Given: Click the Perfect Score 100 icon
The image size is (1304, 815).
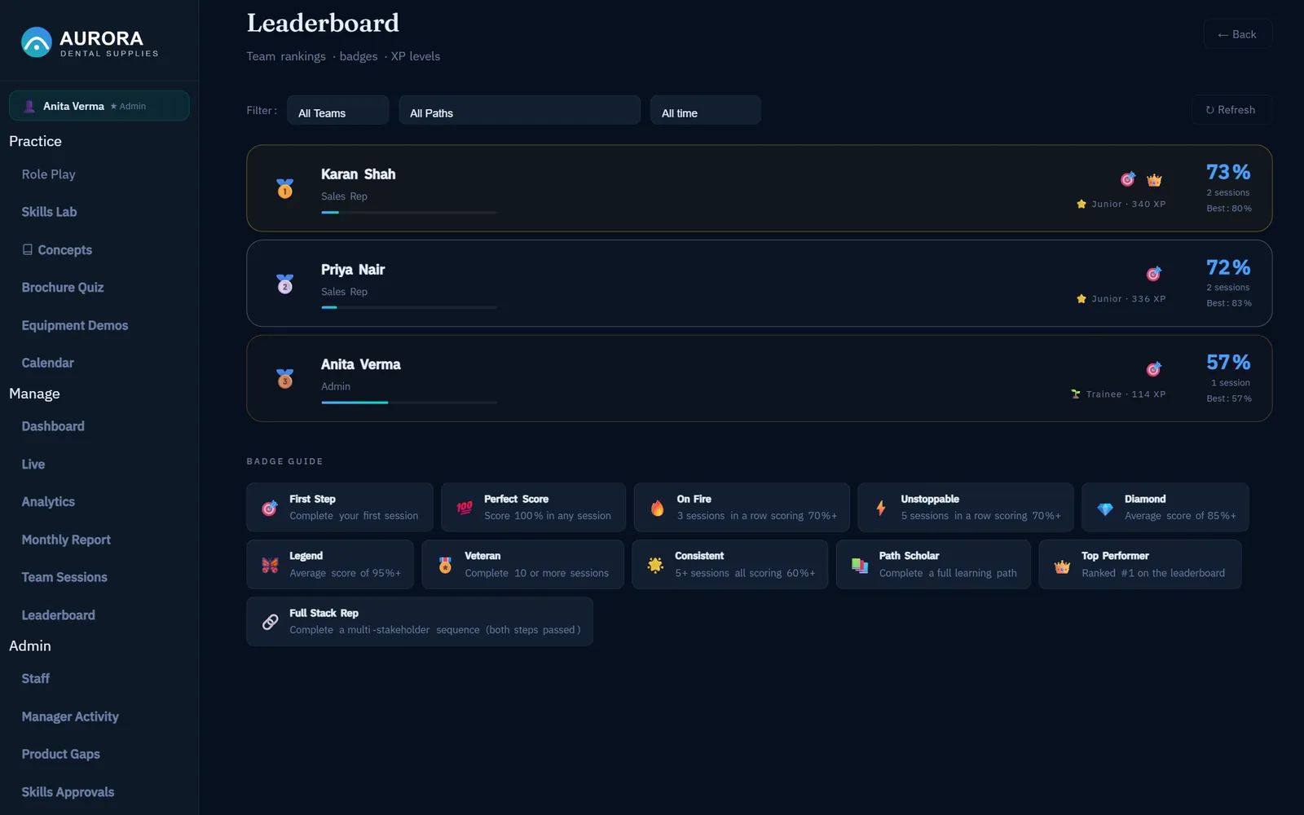Looking at the screenshot, I should coord(465,508).
